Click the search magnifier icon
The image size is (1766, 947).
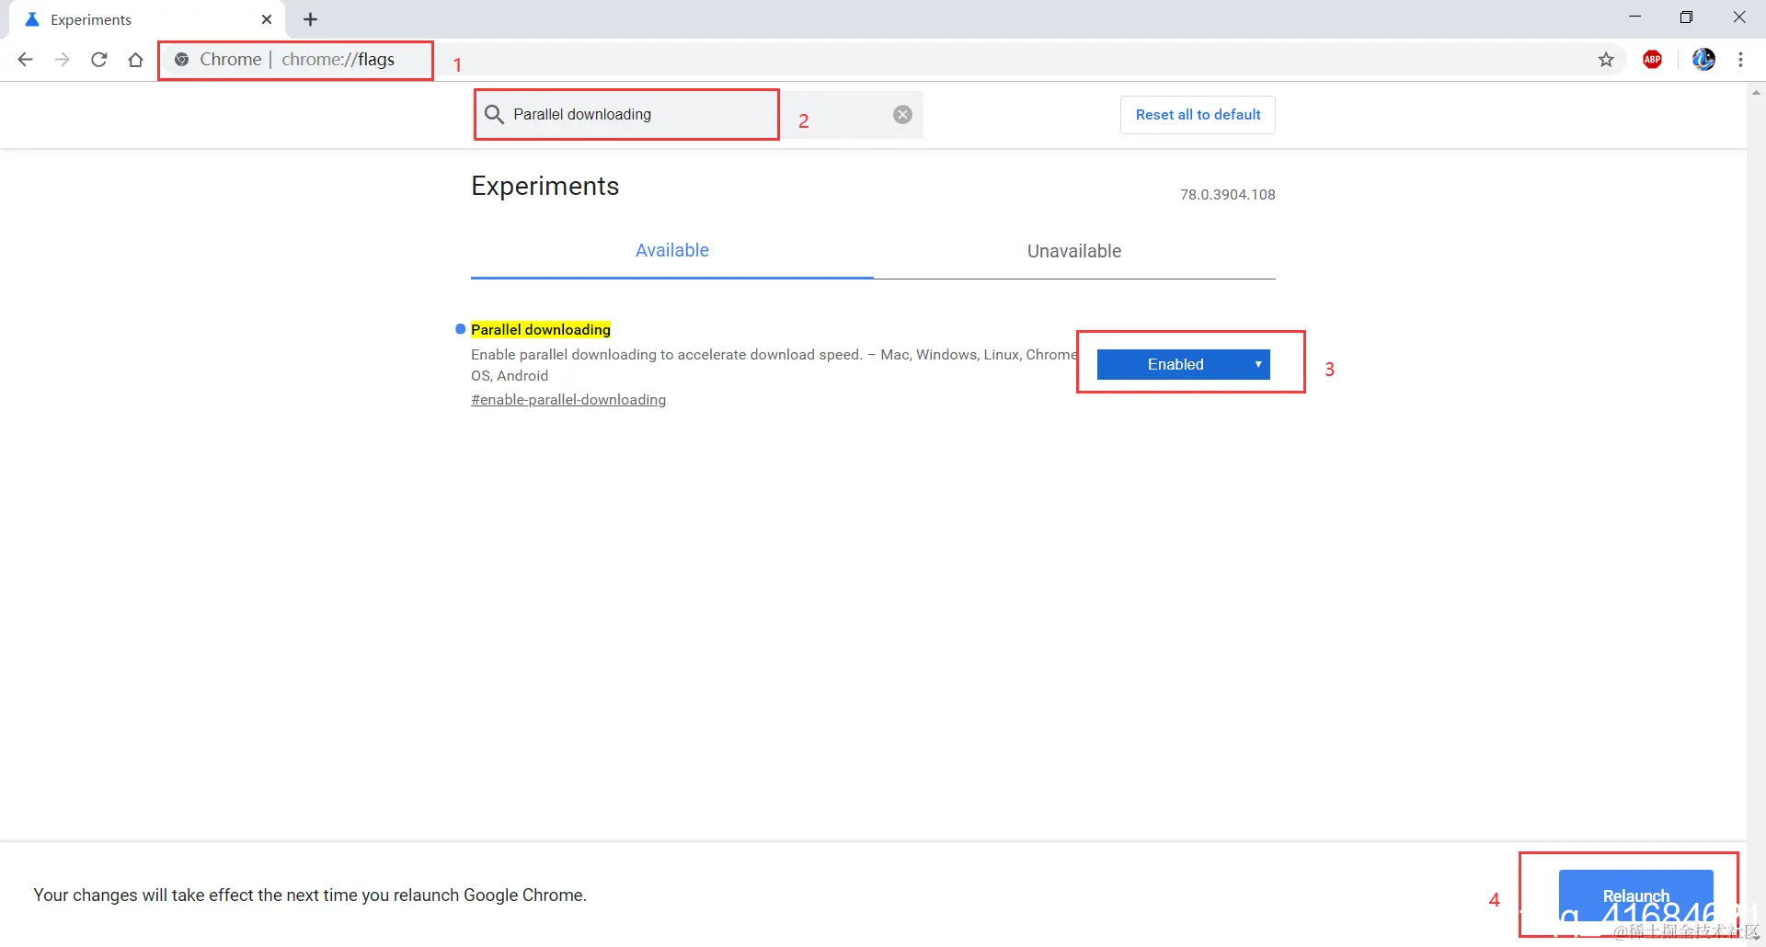click(494, 114)
